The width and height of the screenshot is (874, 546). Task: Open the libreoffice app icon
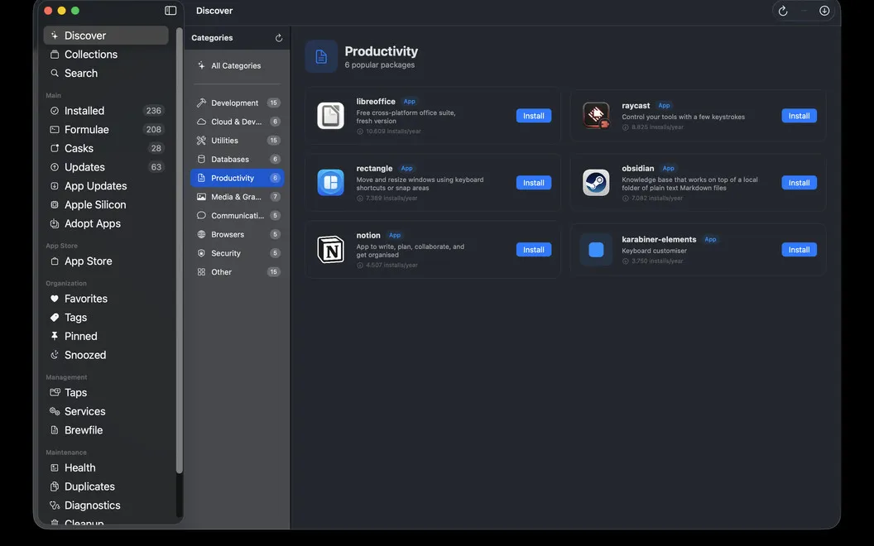tap(330, 116)
